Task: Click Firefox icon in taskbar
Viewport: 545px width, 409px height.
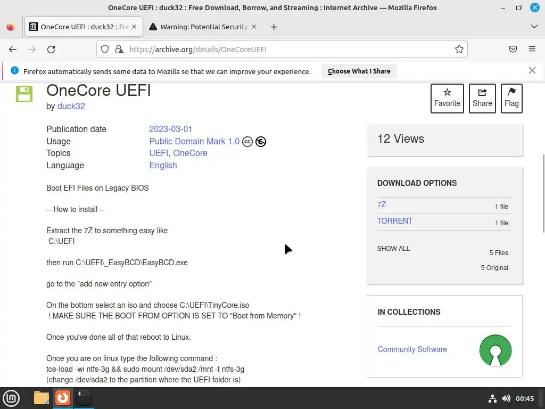Action: (x=63, y=397)
